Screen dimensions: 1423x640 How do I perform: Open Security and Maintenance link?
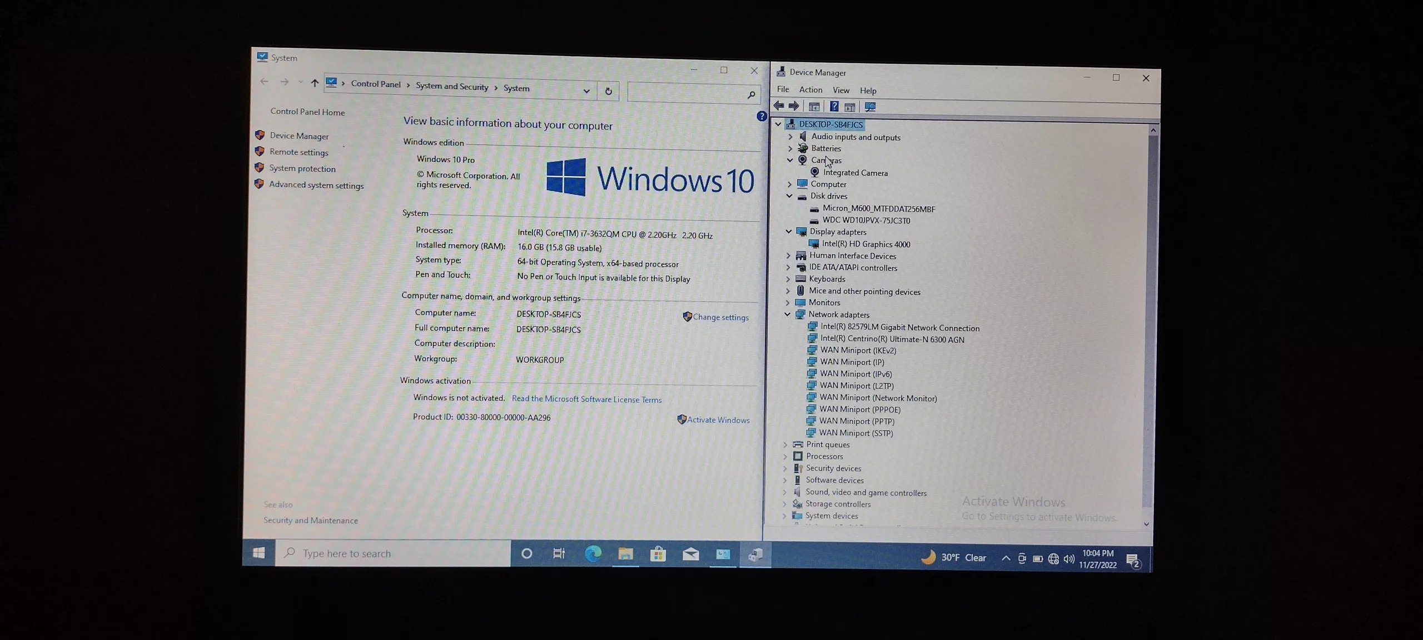click(x=311, y=520)
